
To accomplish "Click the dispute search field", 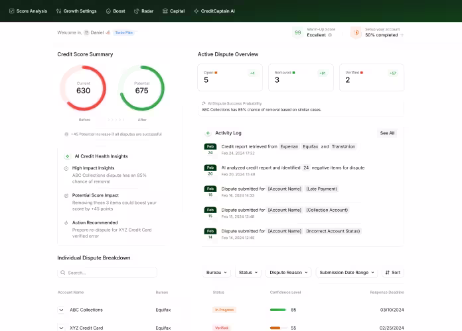I will (x=107, y=273).
